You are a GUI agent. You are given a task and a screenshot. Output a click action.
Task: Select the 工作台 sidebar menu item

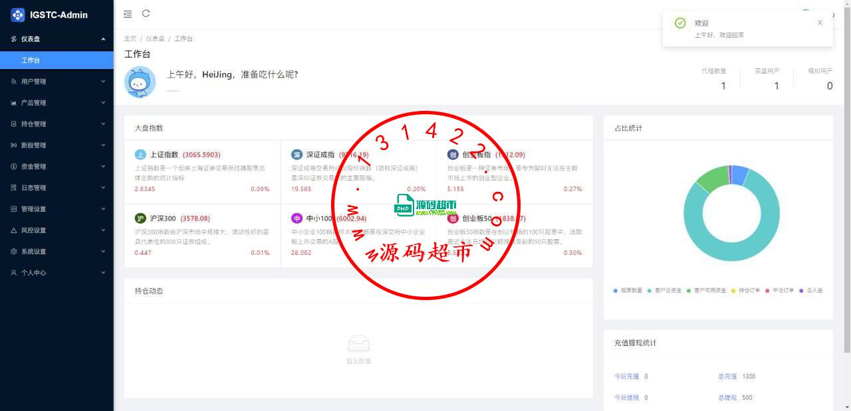click(57, 60)
